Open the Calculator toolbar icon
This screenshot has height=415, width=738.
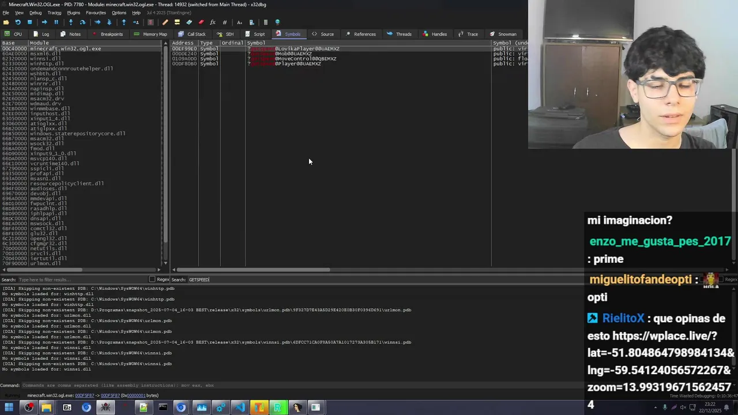point(266,22)
